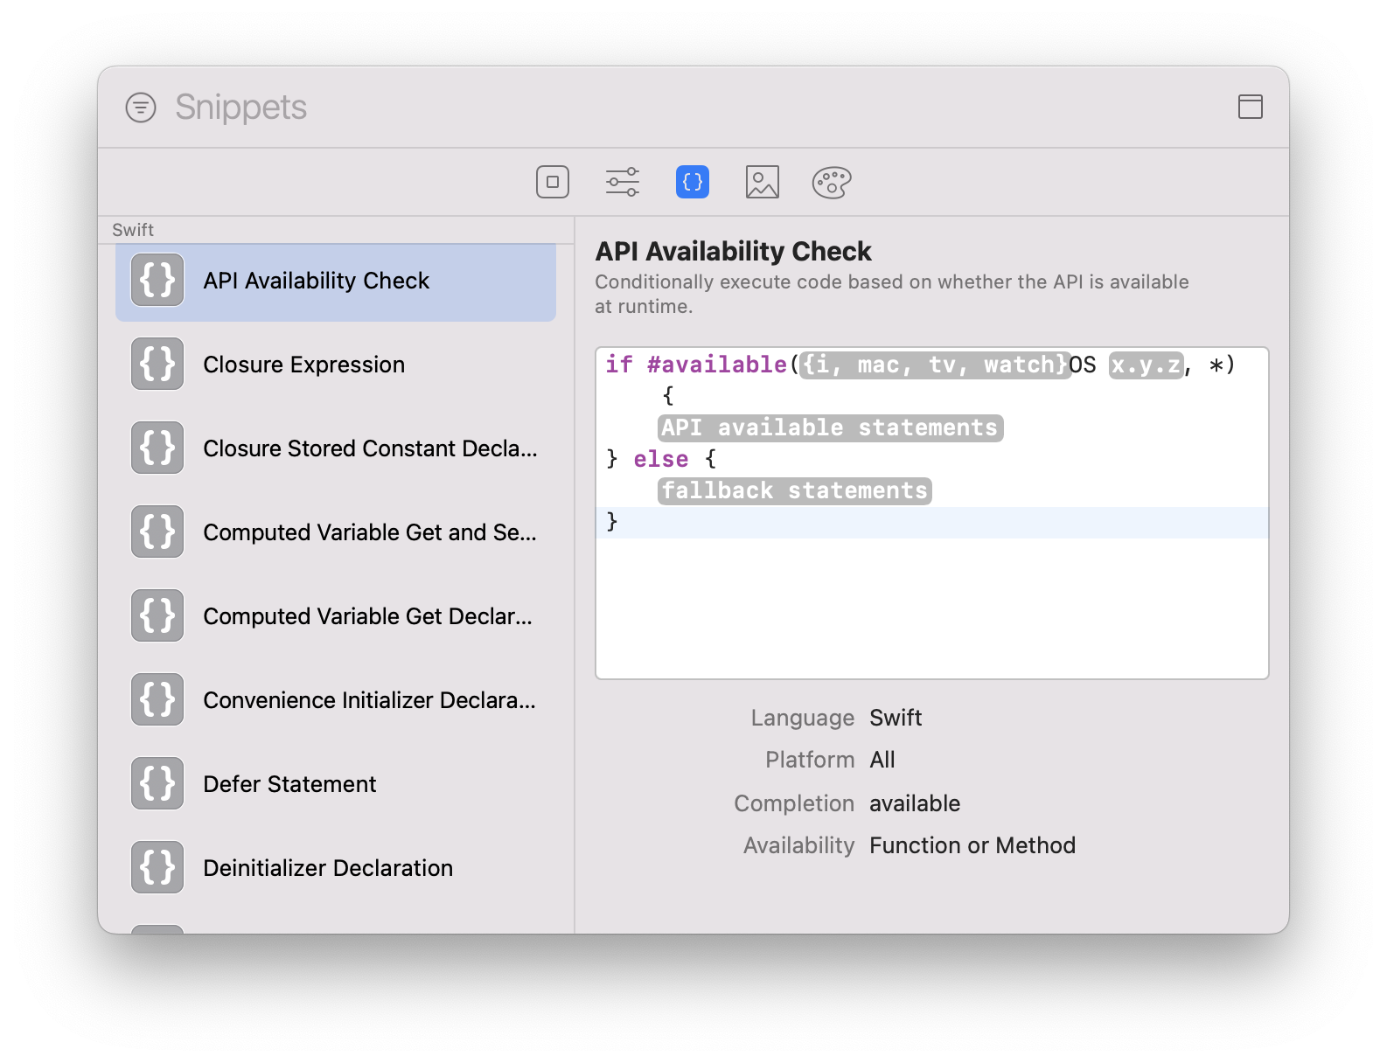Click the x.y.z version placeholder token
Viewport: 1387px width, 1063px height.
point(1147,365)
